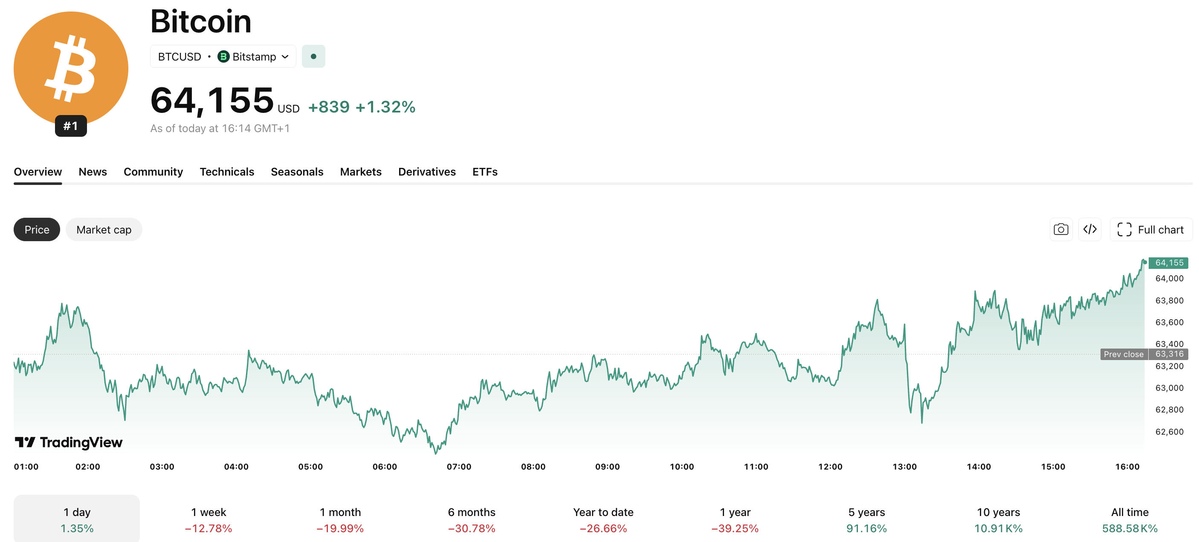Click the #1 rank badge
The width and height of the screenshot is (1199, 542).
coord(71,126)
